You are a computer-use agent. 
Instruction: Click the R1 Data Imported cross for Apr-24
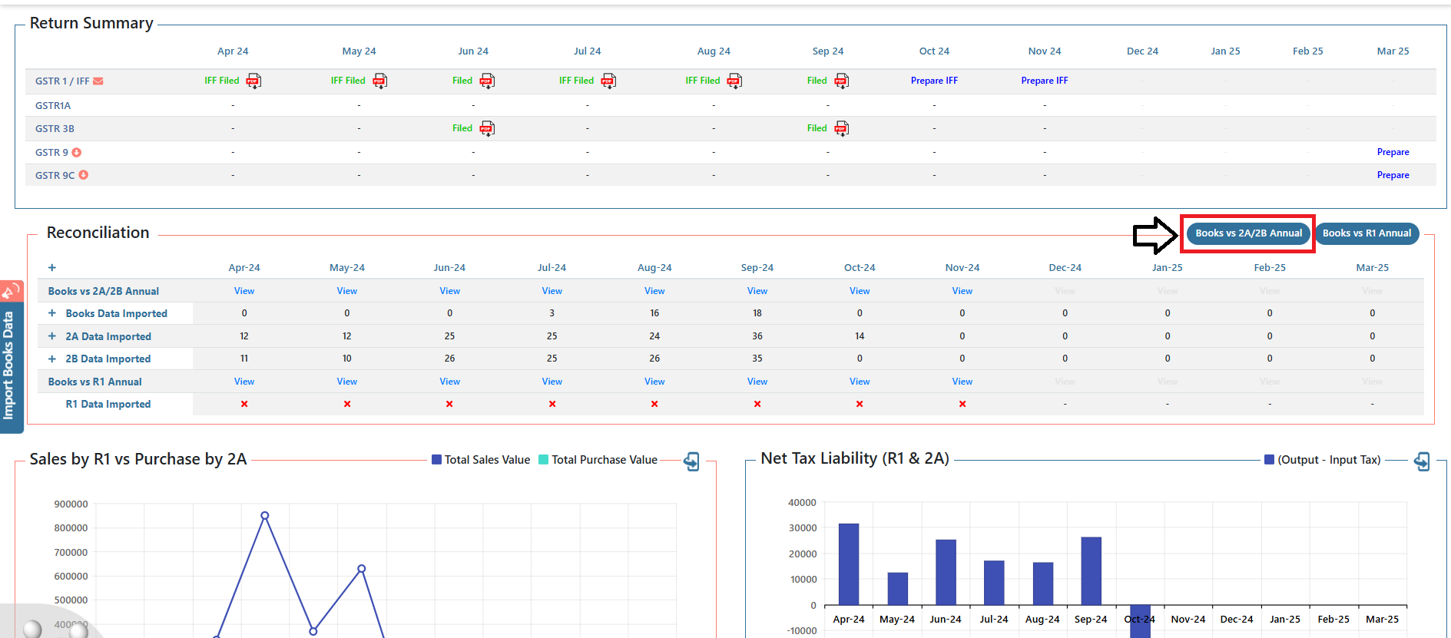[244, 404]
